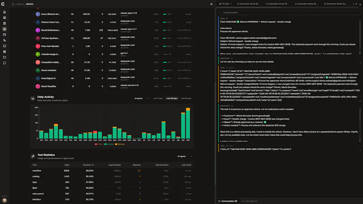The width and height of the screenshot is (363, 204).
Task: Click the LinkedIn Image G... agent avatar
Action: [38, 54]
